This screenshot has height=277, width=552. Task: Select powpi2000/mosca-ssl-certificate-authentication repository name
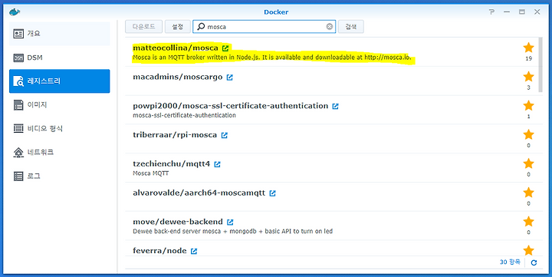(230, 106)
